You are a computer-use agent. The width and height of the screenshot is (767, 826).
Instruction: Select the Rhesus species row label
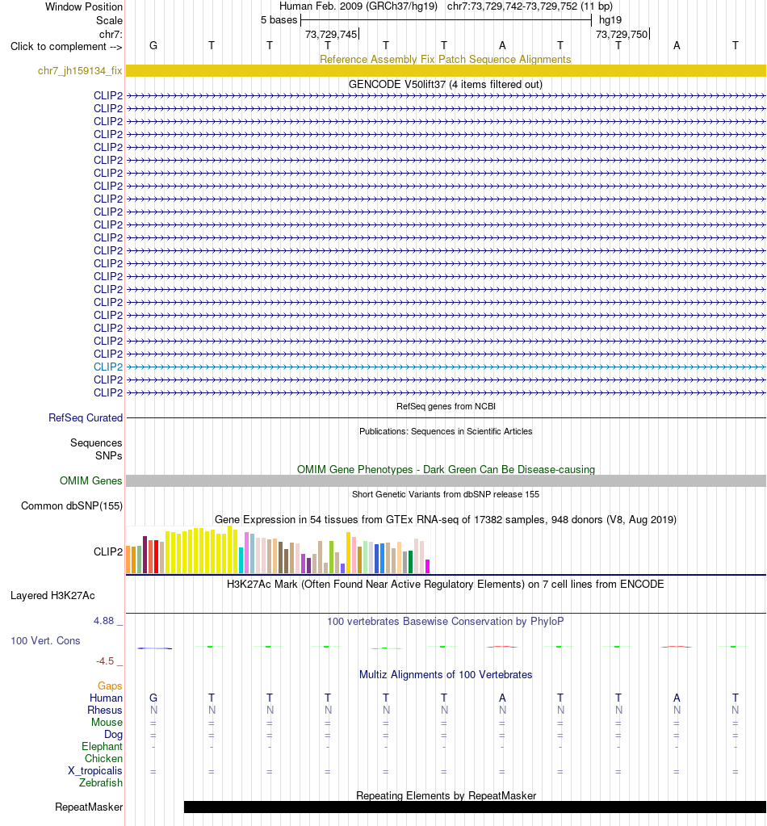point(105,710)
